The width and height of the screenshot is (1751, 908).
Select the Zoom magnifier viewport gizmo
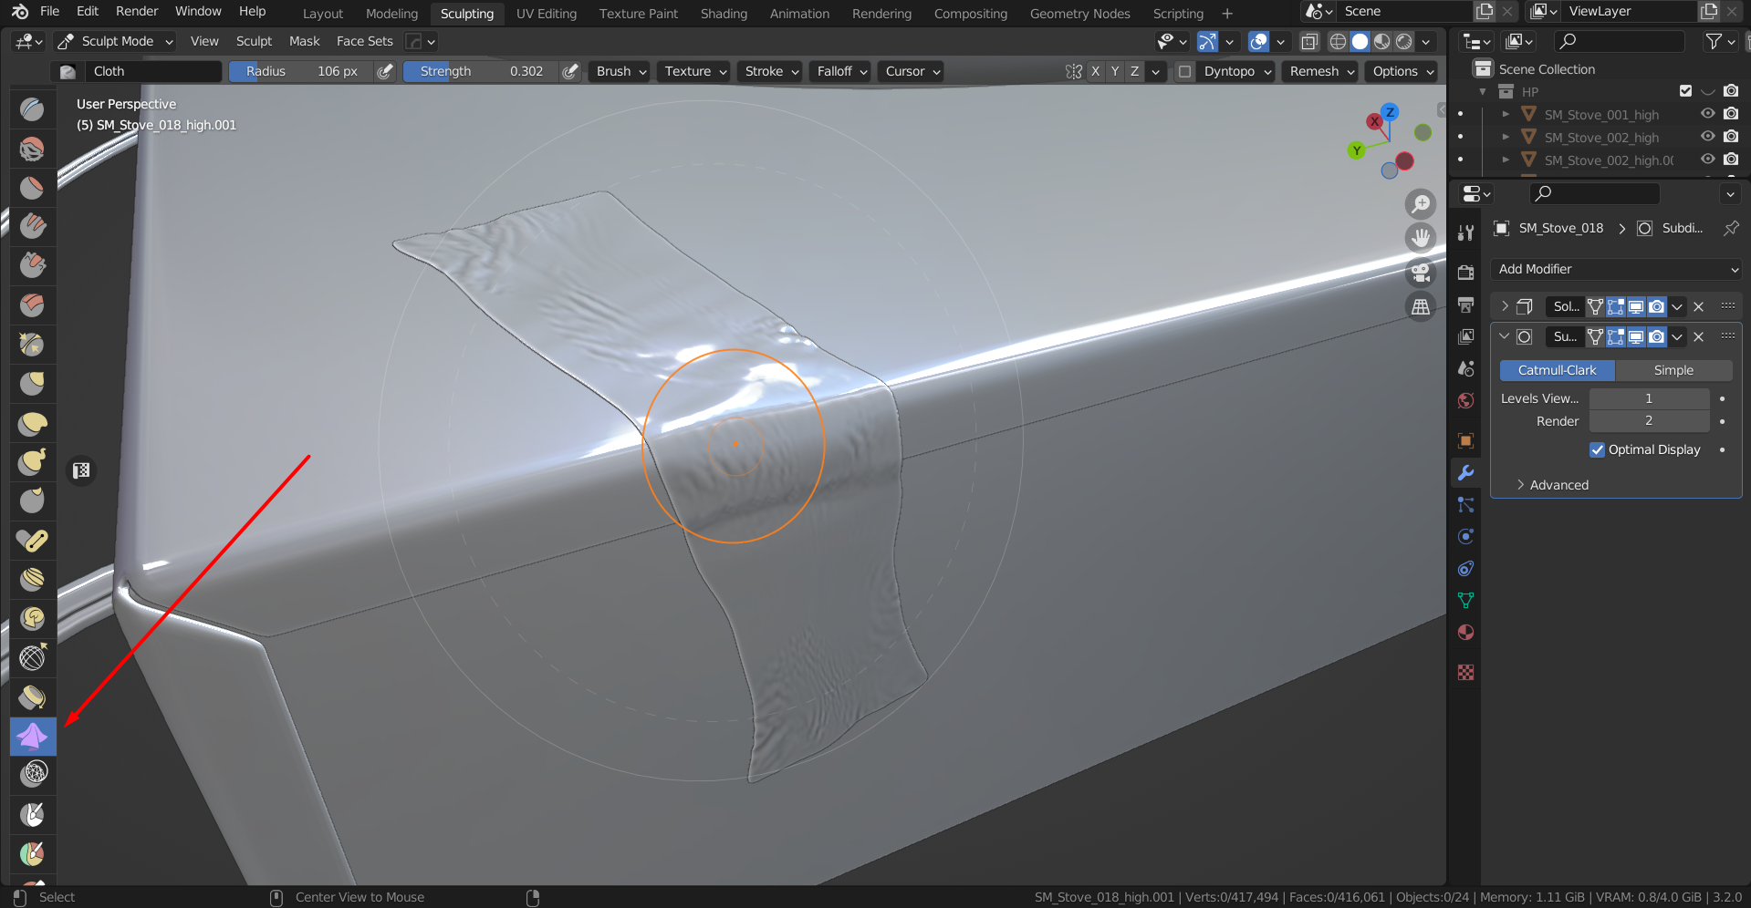click(x=1421, y=203)
